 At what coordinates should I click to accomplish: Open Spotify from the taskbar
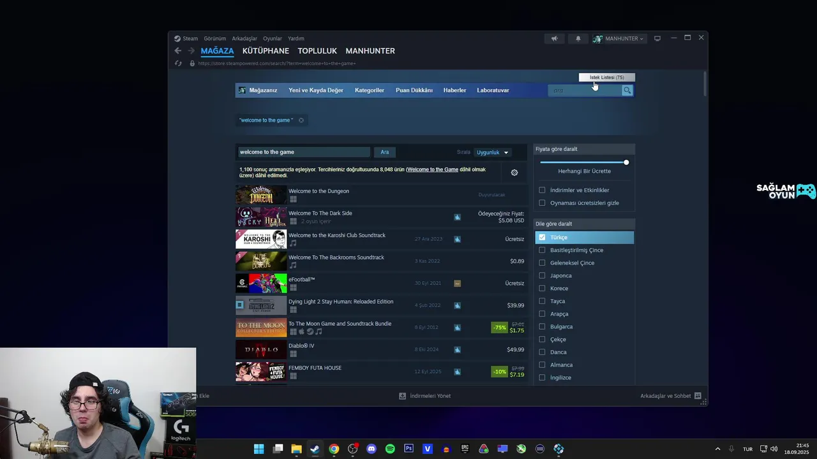coord(390,449)
